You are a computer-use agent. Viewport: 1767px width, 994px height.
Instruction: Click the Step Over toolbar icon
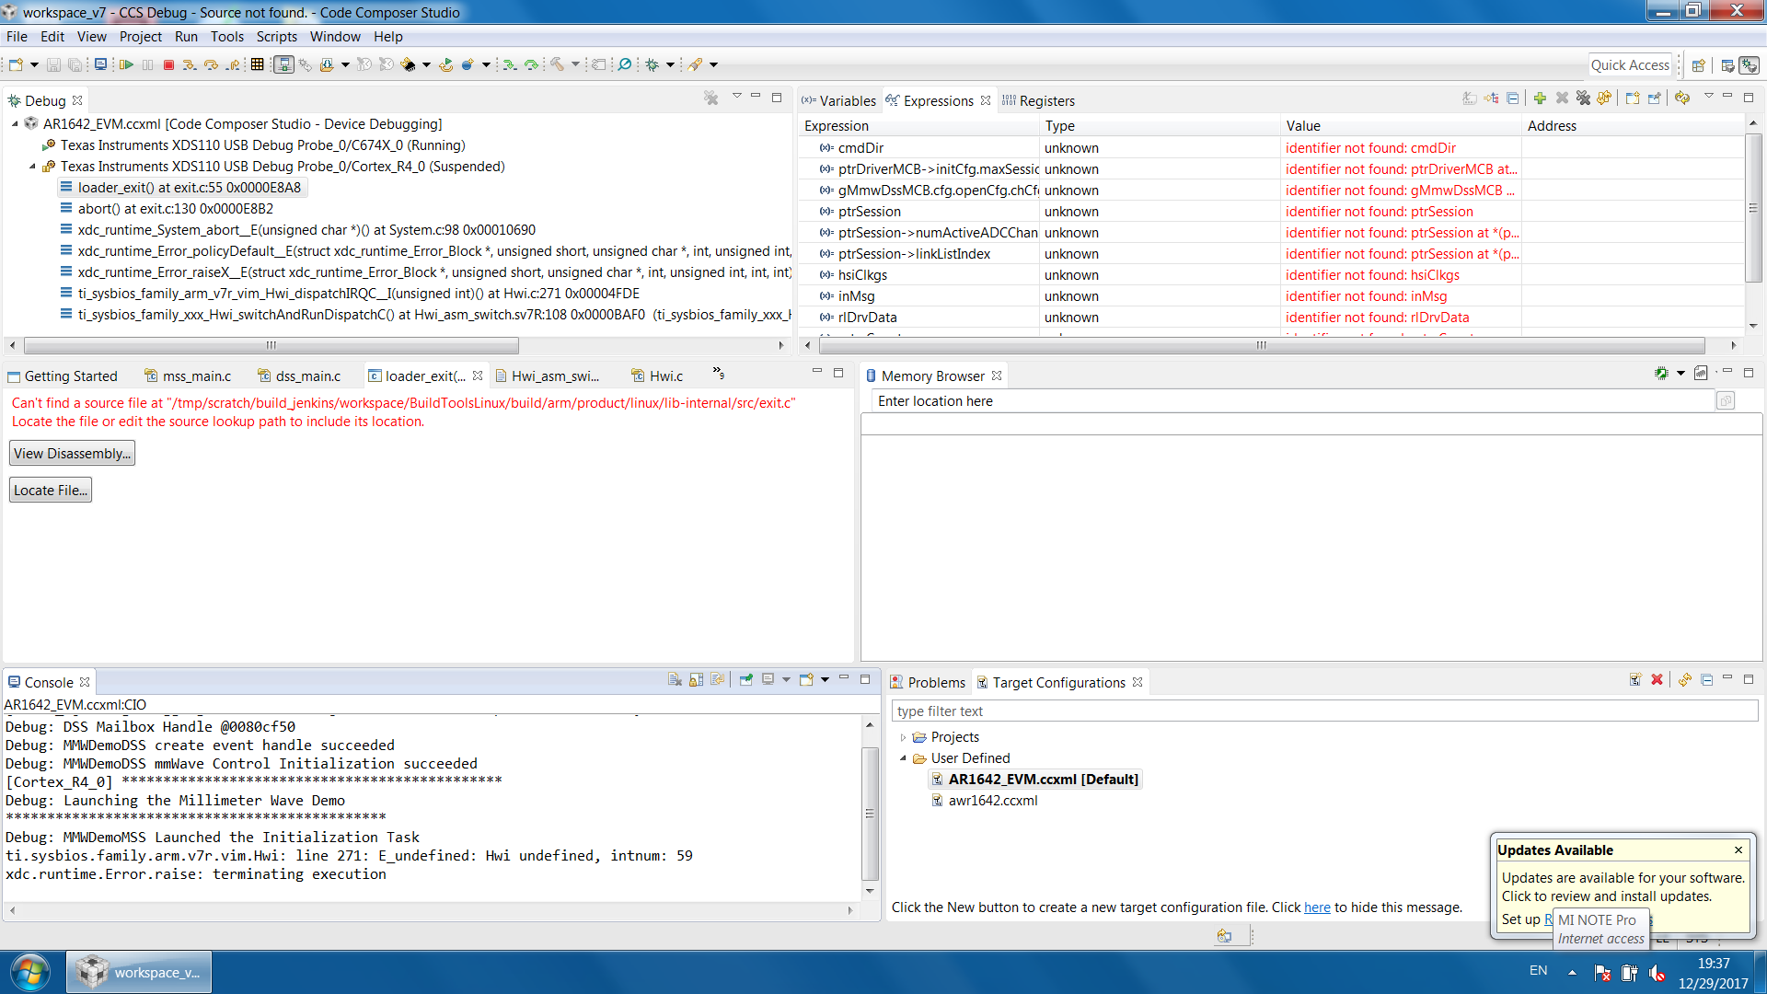(211, 64)
